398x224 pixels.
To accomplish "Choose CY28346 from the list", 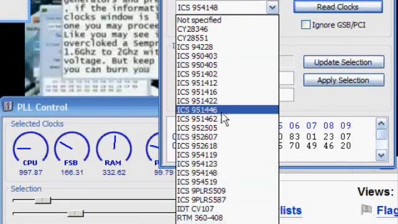I will (x=227, y=29).
